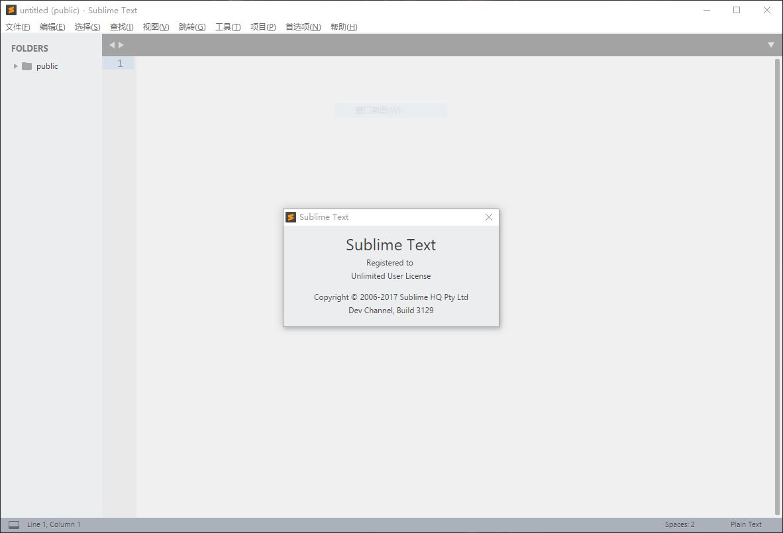Open the 文件(F) menu
Viewport: 783px width, 533px height.
(x=18, y=27)
